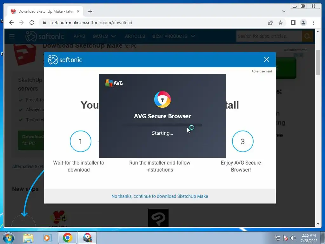Click the step 1 circle
The height and width of the screenshot is (244, 325).
coord(80,141)
